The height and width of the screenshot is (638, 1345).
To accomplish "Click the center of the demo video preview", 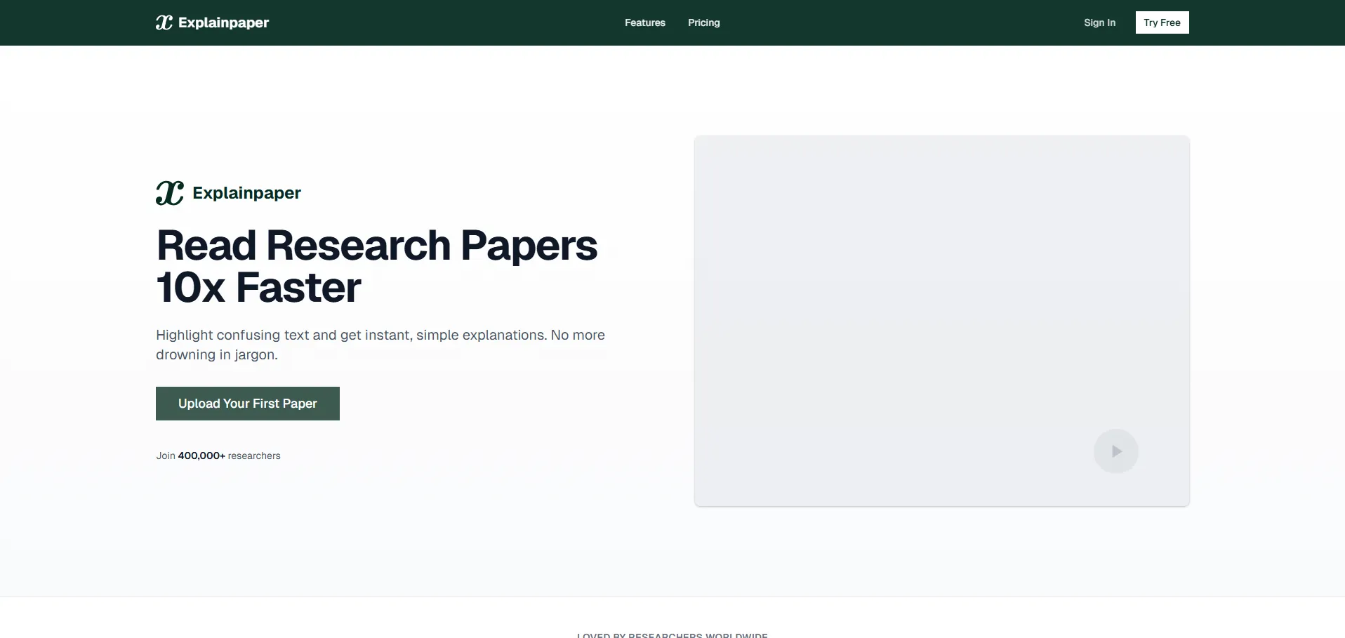I will [x=941, y=321].
